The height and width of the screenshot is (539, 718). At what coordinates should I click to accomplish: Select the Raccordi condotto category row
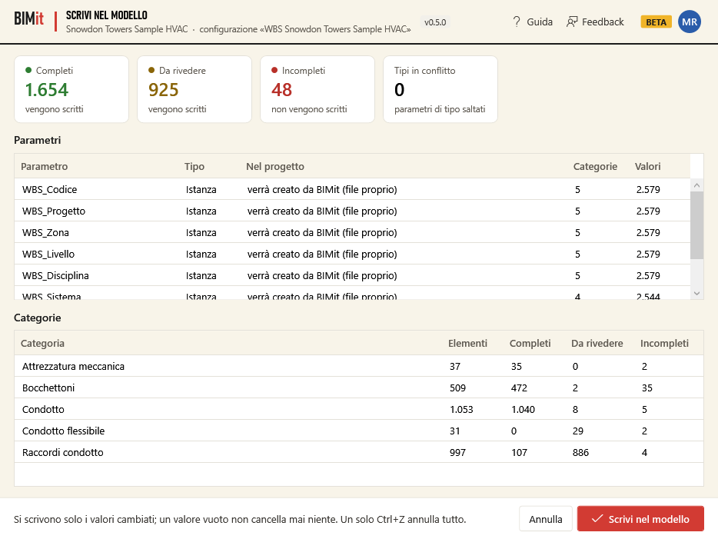(359, 452)
